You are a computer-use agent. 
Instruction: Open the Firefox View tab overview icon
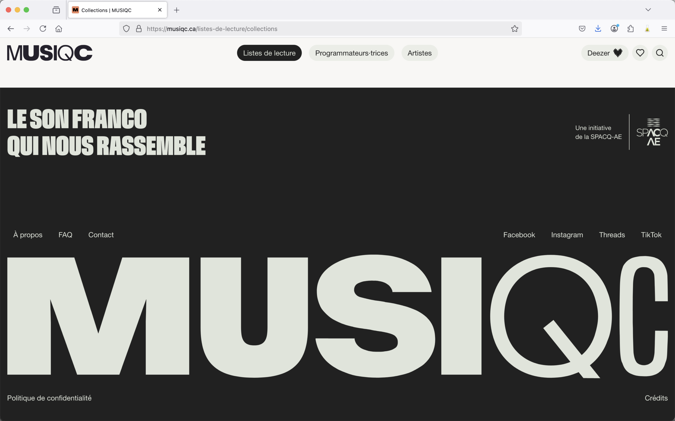click(x=56, y=10)
